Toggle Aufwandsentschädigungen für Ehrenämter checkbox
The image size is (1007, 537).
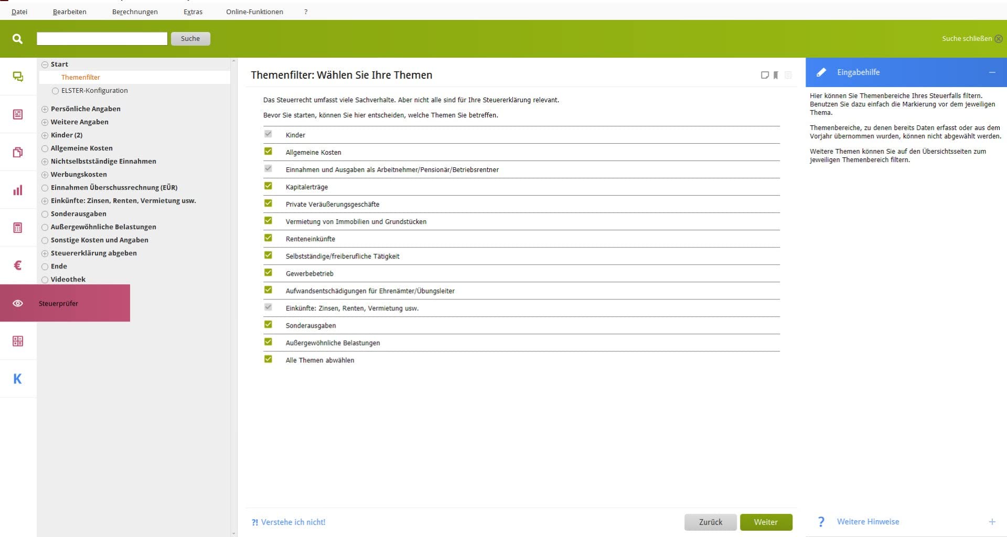tap(268, 289)
